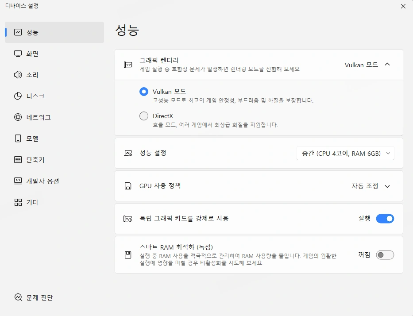Go to the 단축키 section
Screen dimensions: 413x316
(x=54, y=160)
